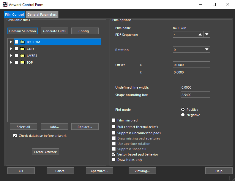
Task: Enable Full contact thermal-reliefs
Action: pyautogui.click(x=113, y=127)
